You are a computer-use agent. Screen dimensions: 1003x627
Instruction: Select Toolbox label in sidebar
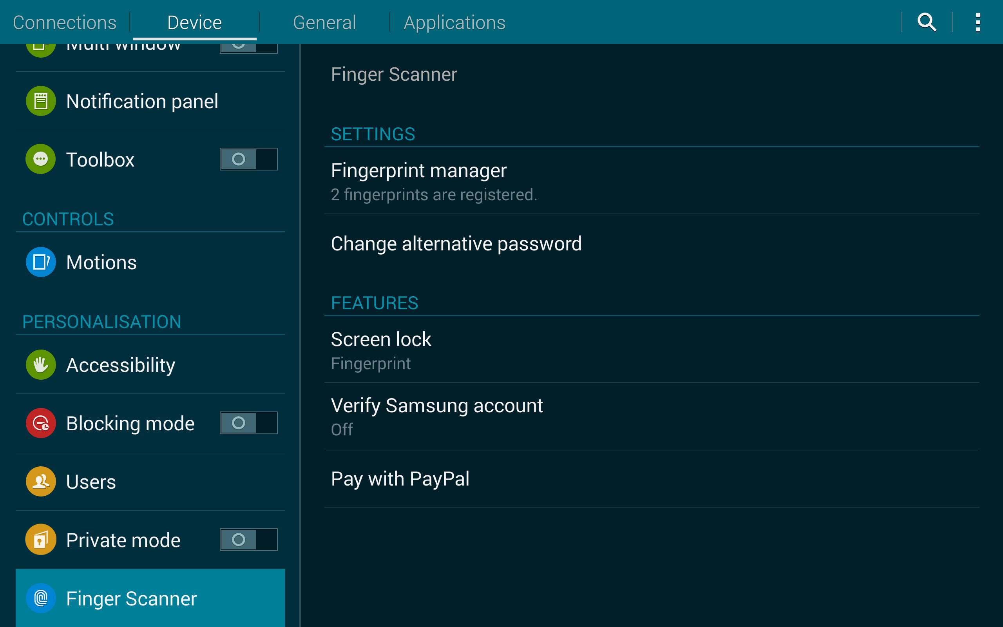point(100,159)
